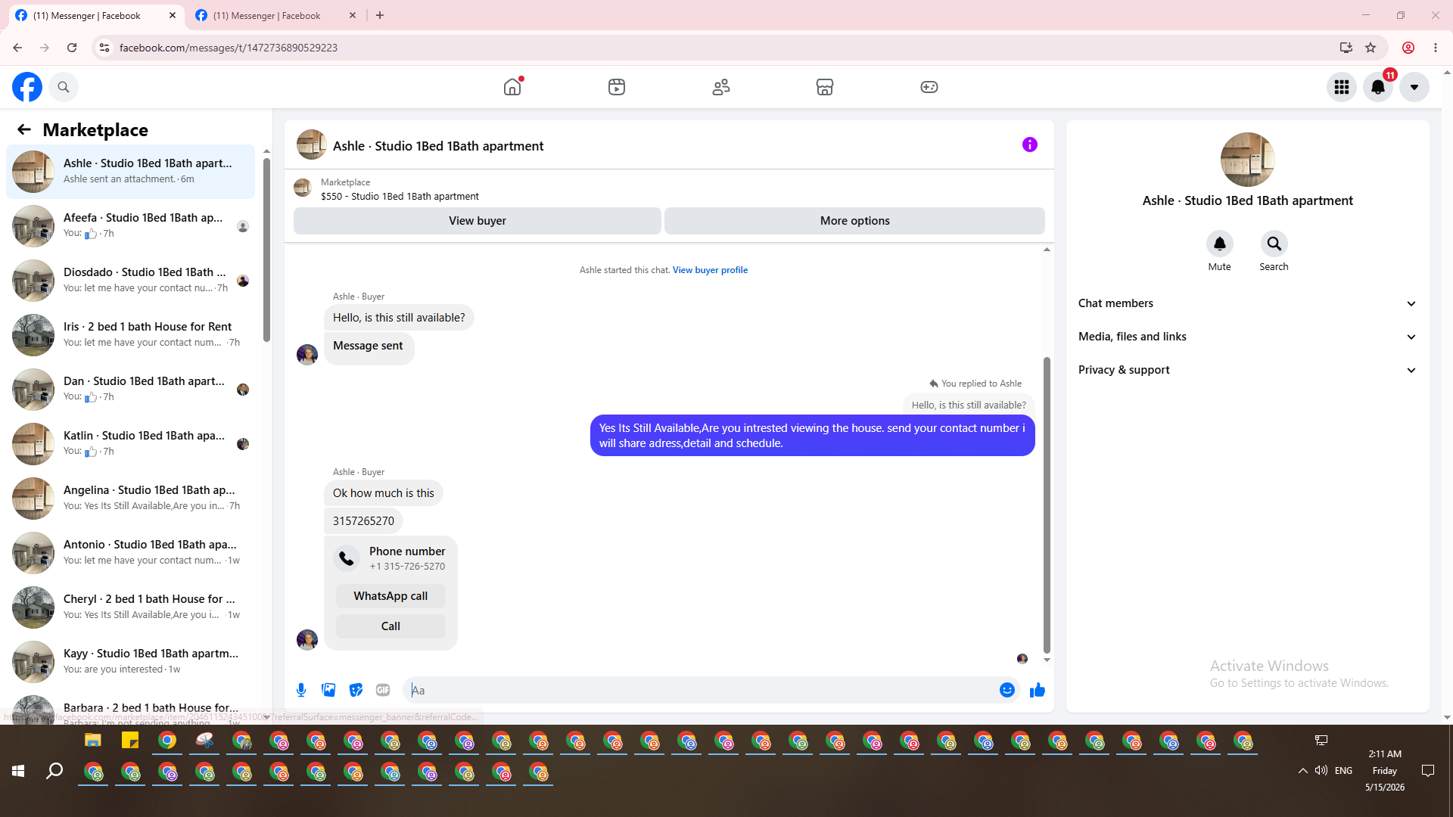This screenshot has width=1453, height=817.
Task: Open Windows notification center
Action: [1428, 771]
